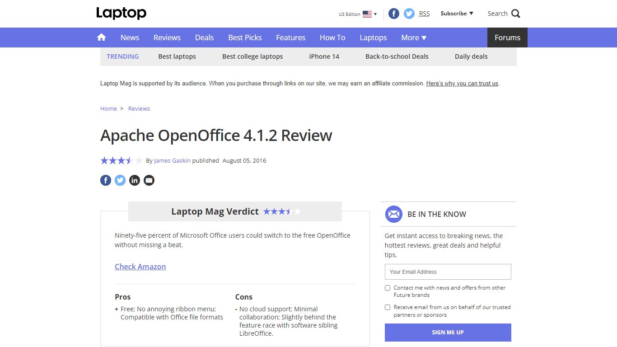
Task: Click the envelope icon beside Be In The Know
Action: click(x=394, y=214)
